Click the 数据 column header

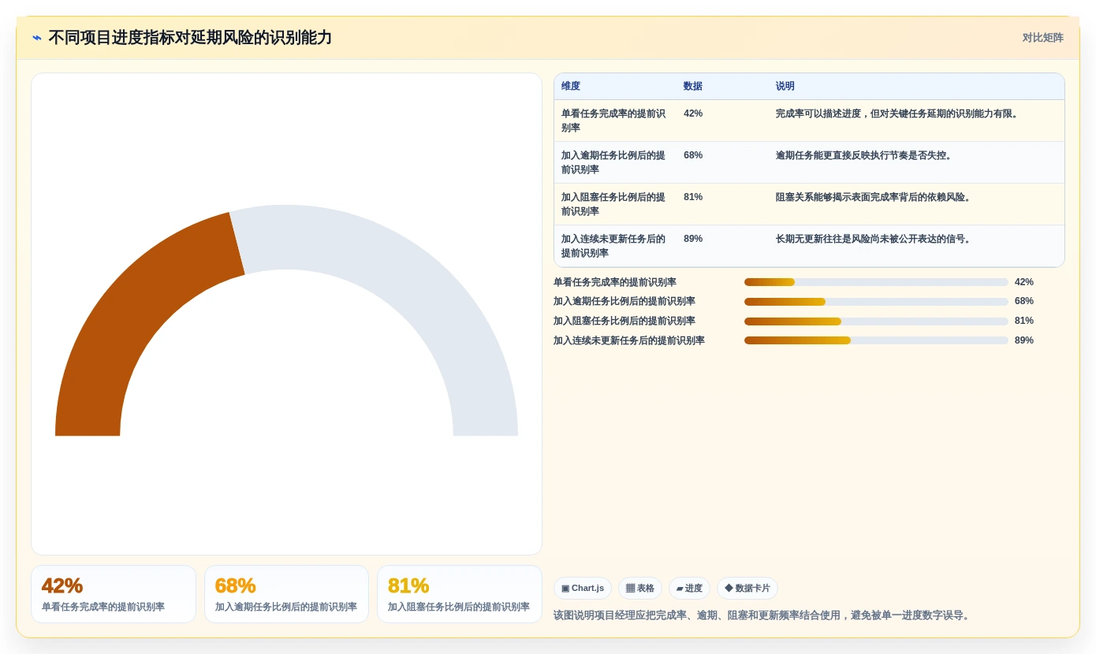tap(693, 87)
